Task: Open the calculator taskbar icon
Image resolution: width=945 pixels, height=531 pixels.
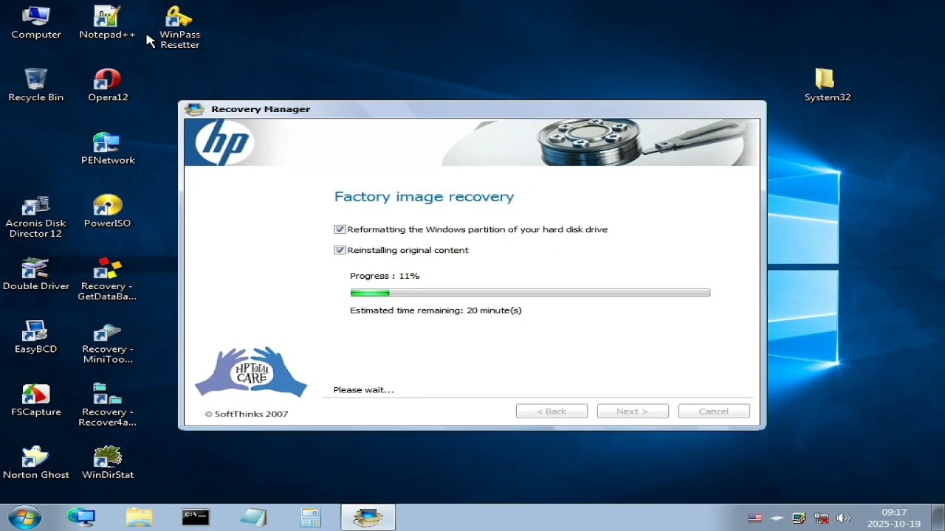Action: (x=310, y=517)
